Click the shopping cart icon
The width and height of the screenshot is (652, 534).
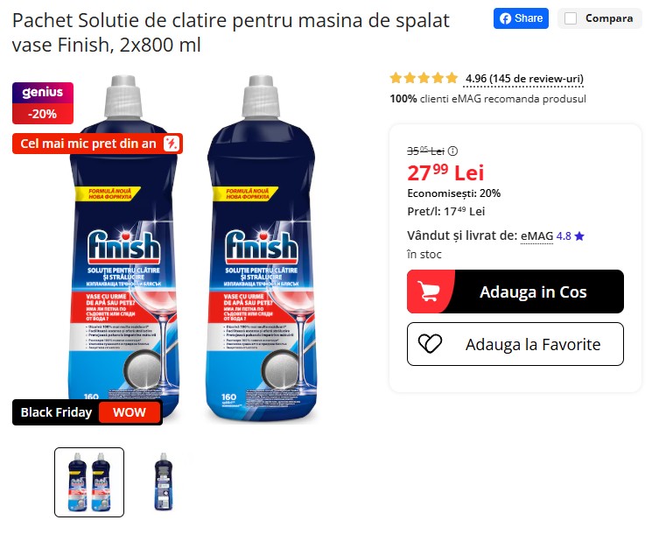click(x=428, y=292)
